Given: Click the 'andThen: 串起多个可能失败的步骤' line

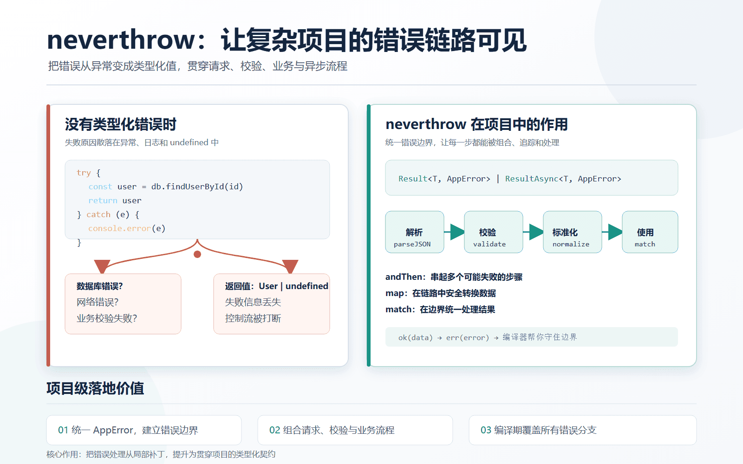Looking at the screenshot, I should [x=454, y=277].
